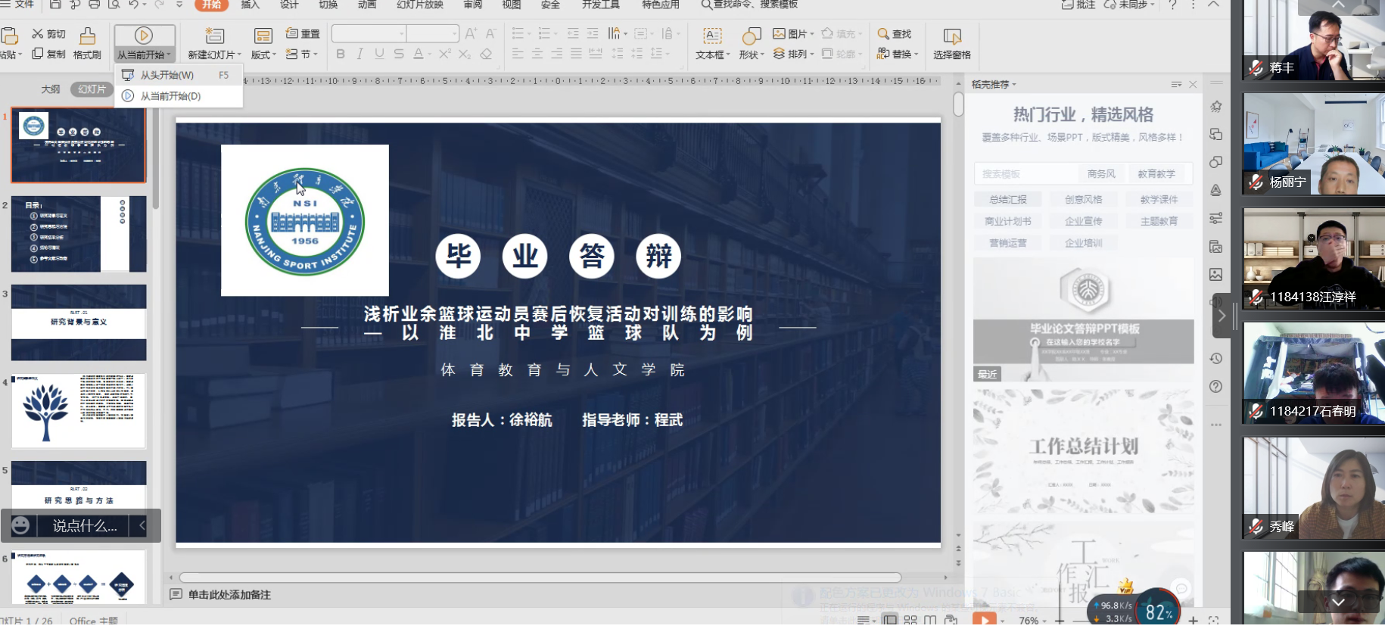This screenshot has width=1385, height=632.
Task: Center align text
Action: 537,54
